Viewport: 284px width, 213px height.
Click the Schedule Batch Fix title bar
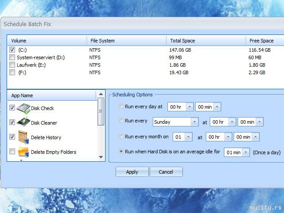(143, 24)
